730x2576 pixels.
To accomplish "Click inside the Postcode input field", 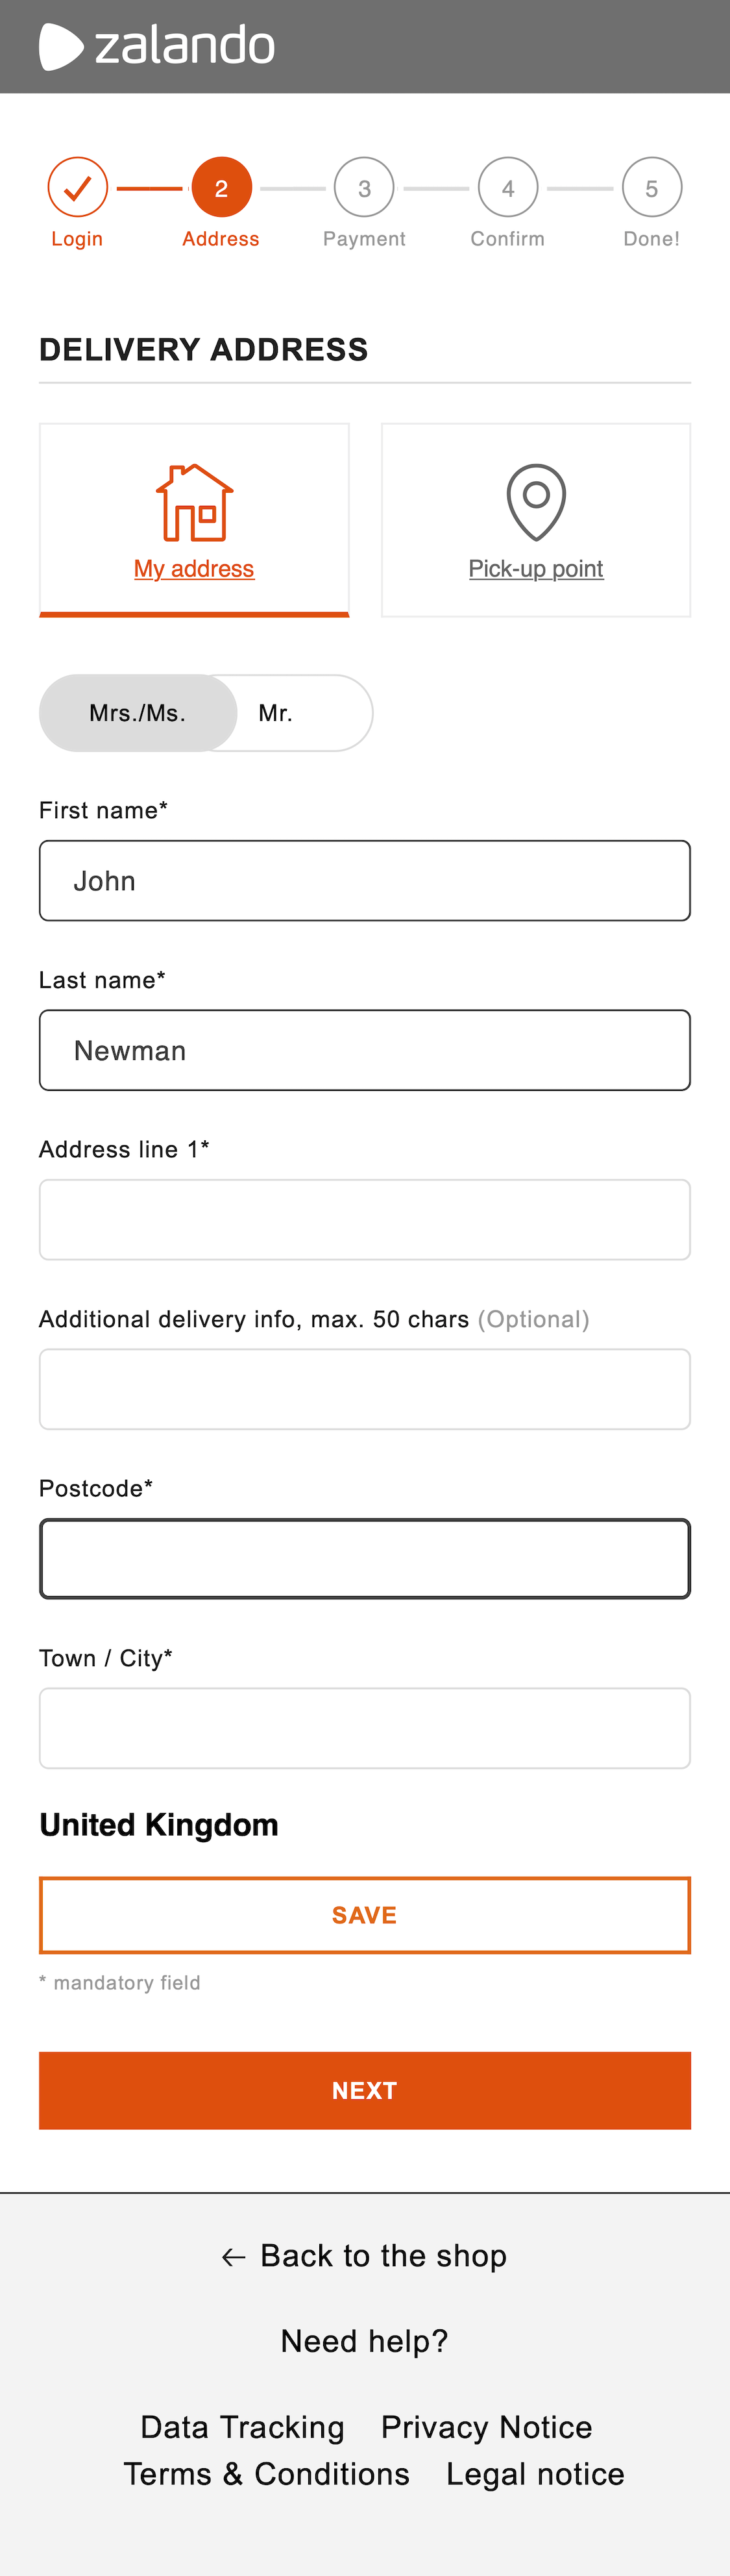I will (x=365, y=1558).
